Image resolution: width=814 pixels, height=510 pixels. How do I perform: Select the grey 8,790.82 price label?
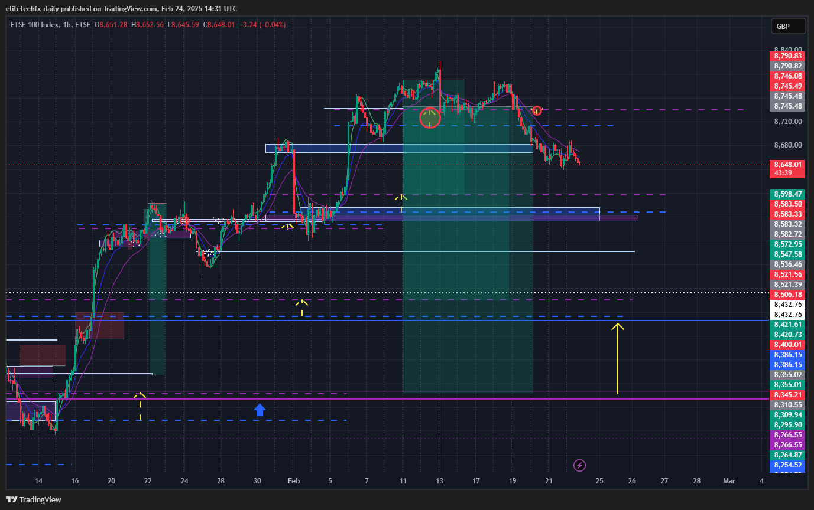coord(787,66)
